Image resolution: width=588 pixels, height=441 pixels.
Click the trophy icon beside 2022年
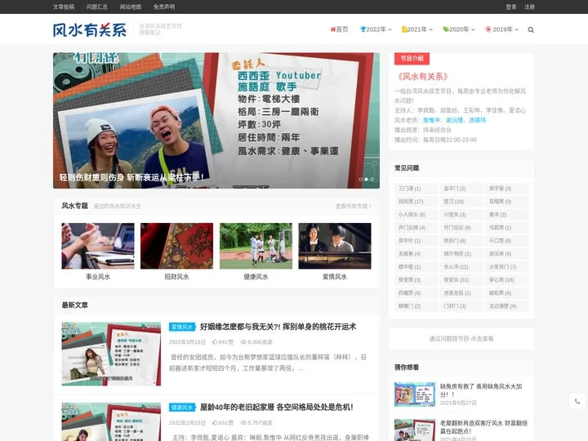tap(363, 29)
